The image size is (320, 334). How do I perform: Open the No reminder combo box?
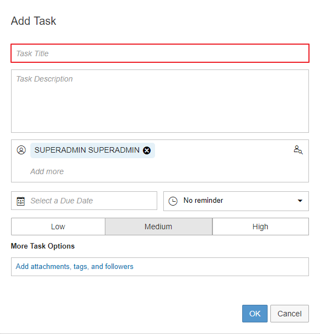pyautogui.click(x=236, y=201)
